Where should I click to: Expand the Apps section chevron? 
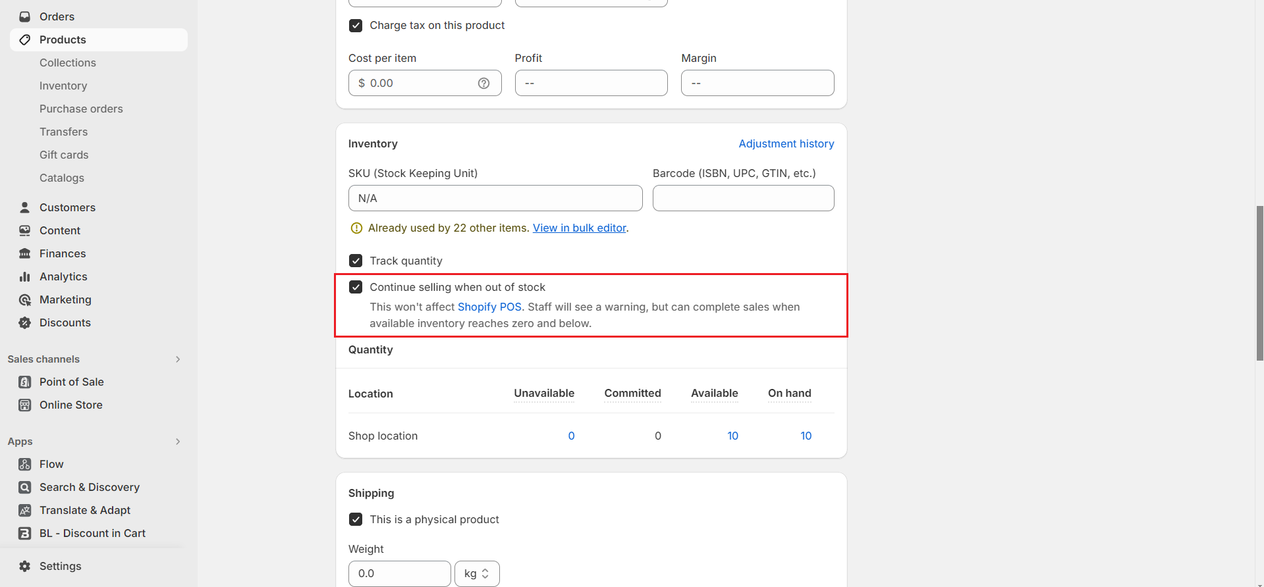point(178,442)
